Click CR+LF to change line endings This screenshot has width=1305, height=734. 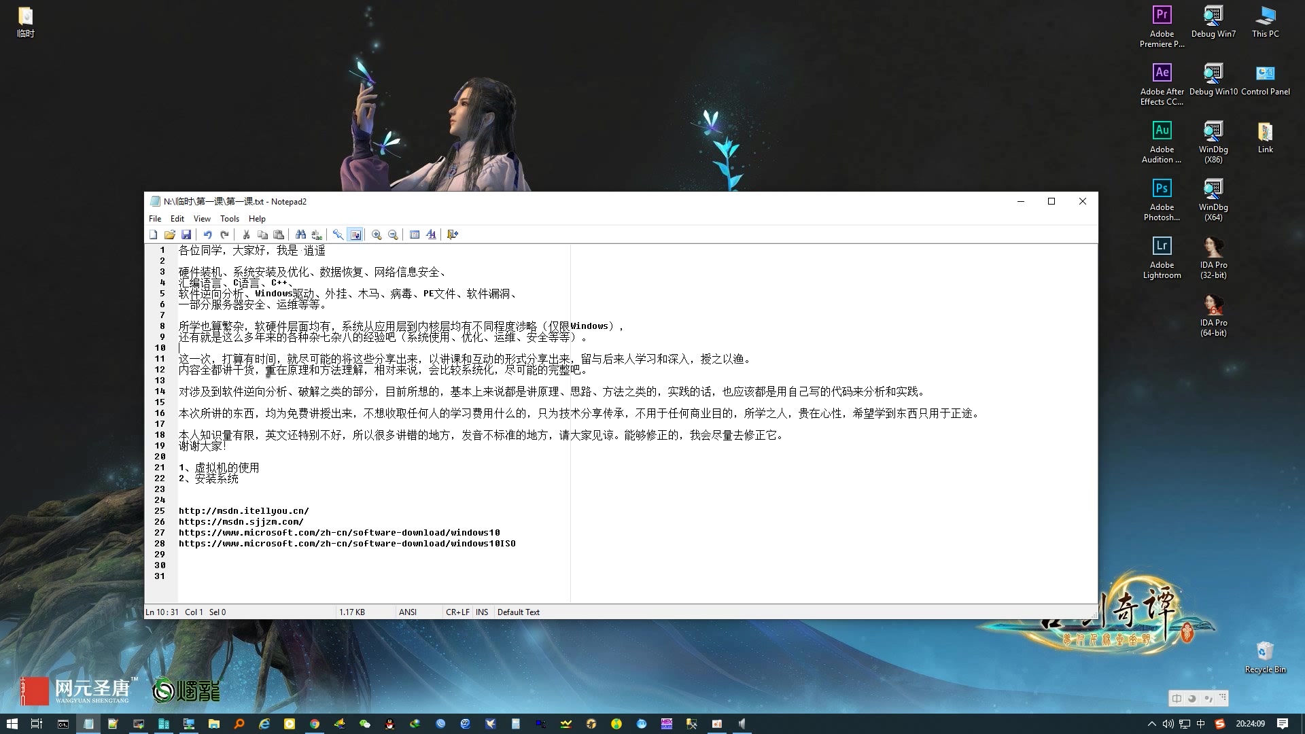[457, 612]
